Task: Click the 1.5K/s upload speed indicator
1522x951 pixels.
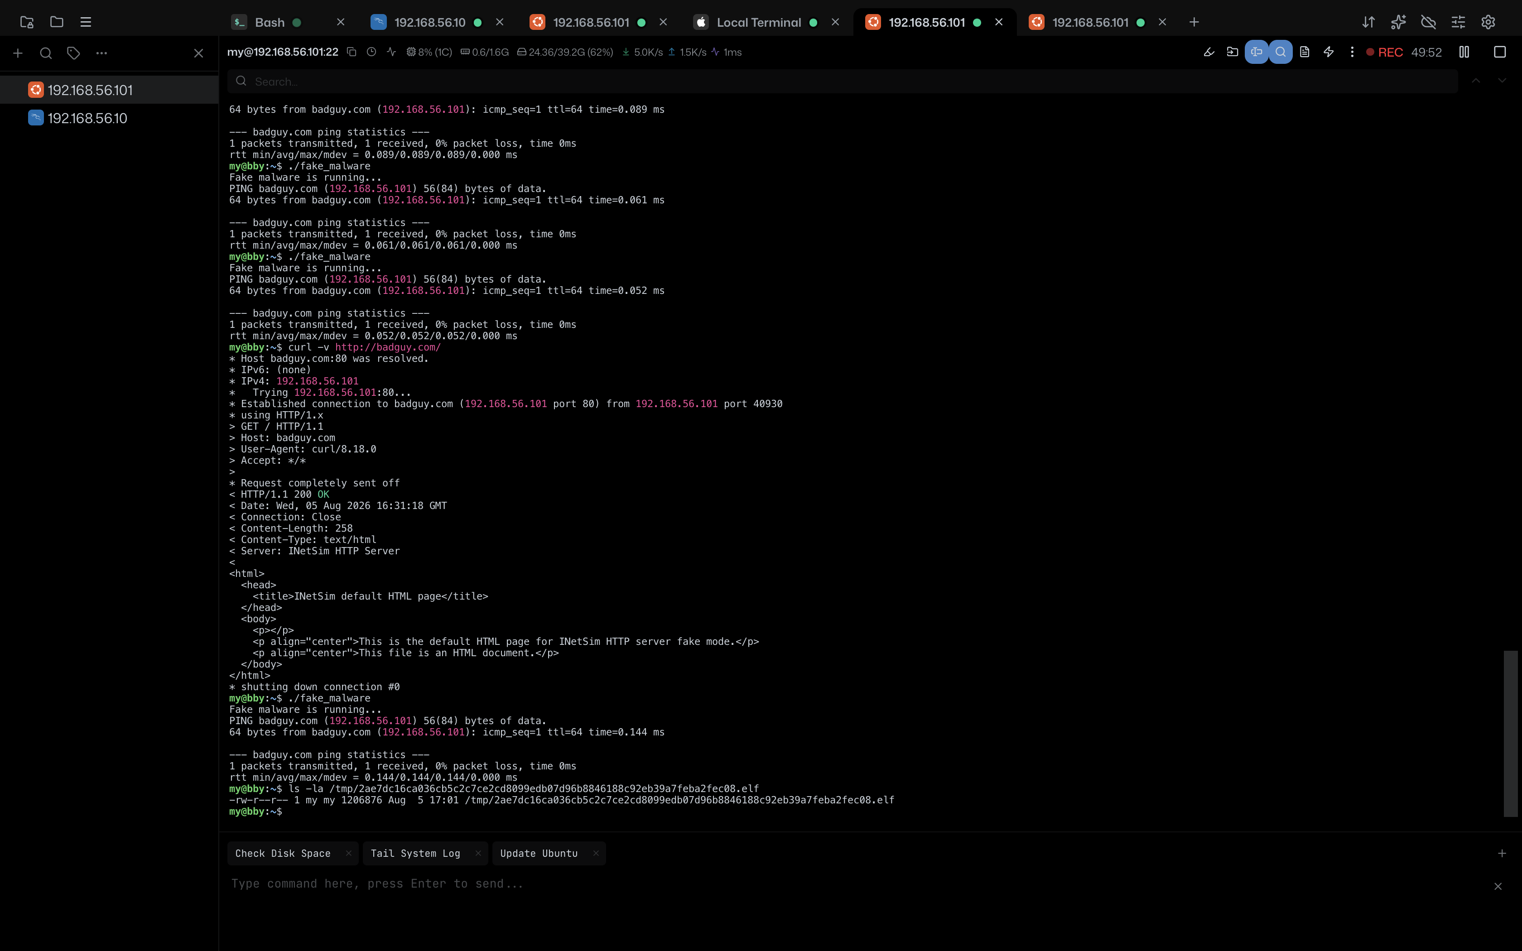Action: 687,52
